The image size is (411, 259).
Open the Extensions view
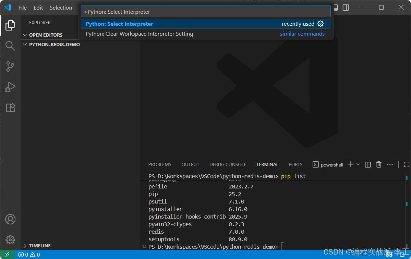click(10, 108)
